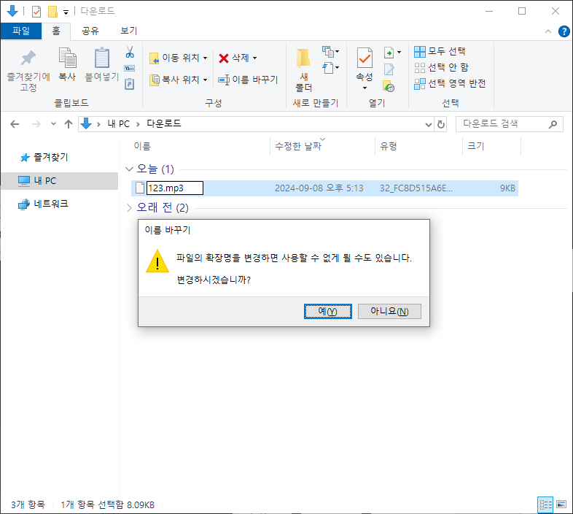
Task: Click the date 2024-09-08 오후 5:13 cell
Action: (319, 188)
